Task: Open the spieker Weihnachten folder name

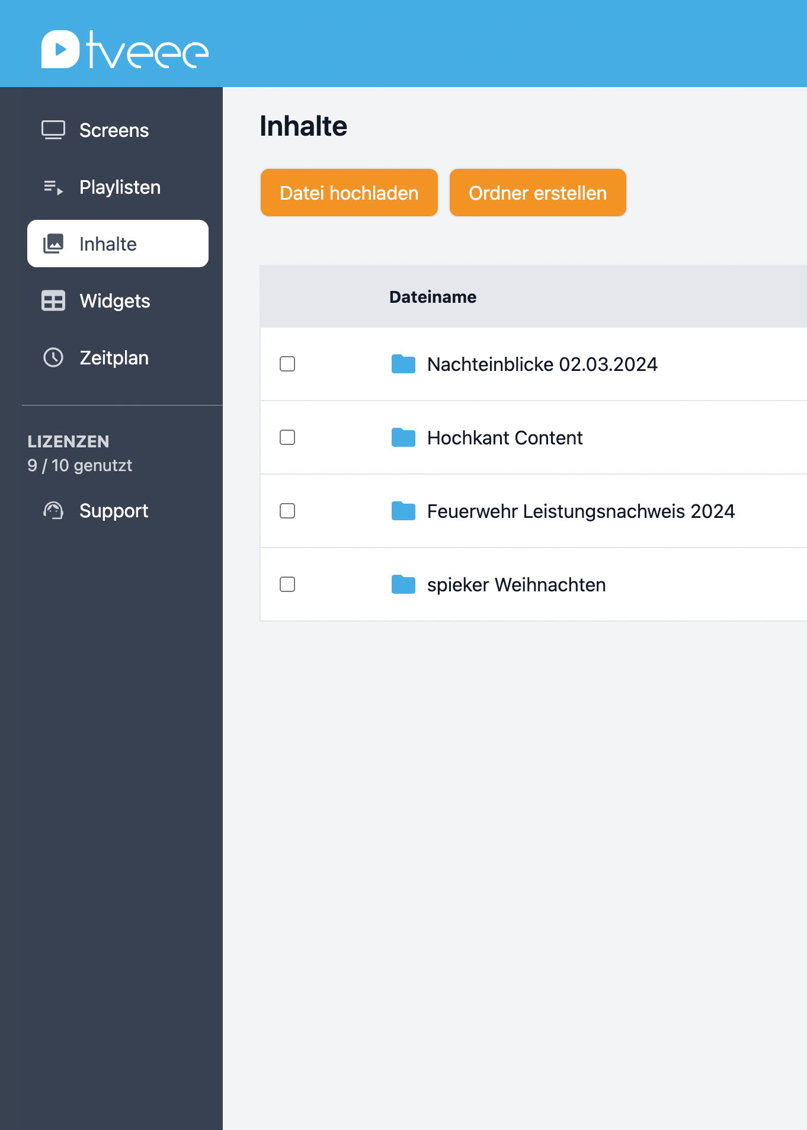Action: click(516, 585)
